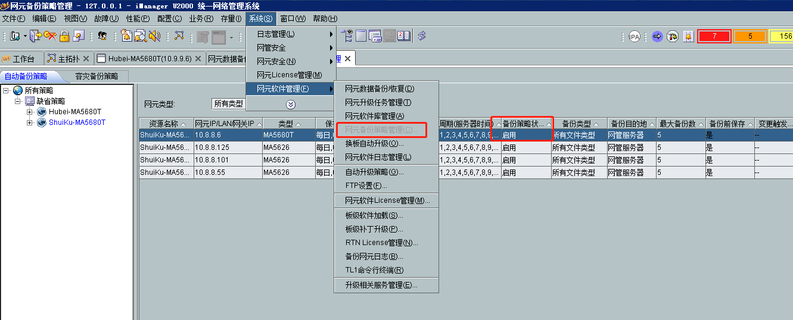Open the 网元类型 dropdown showing 所有类型
This screenshot has height=320, width=793.
(229, 104)
